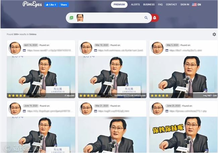The image size is (218, 153).
Task: Click the source link under June 19, 2020
Action: [50, 111]
